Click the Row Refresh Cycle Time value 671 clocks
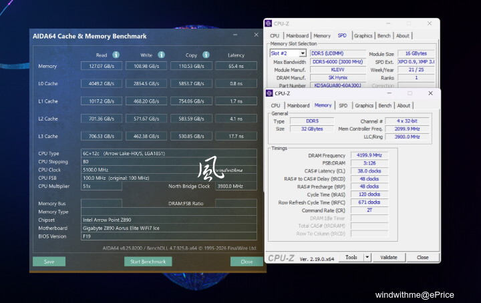Viewport: 481px width, 303px height. 369,202
